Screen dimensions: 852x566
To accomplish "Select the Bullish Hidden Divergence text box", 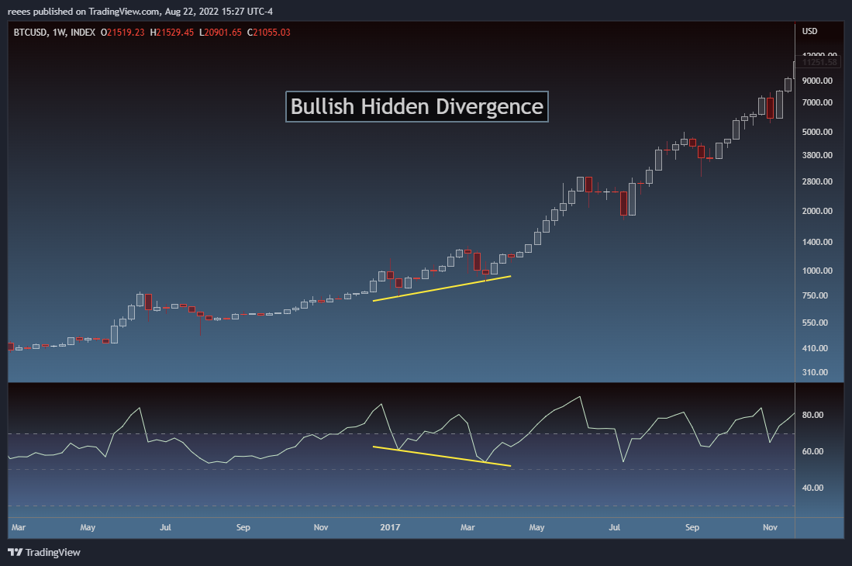I will tap(417, 106).
